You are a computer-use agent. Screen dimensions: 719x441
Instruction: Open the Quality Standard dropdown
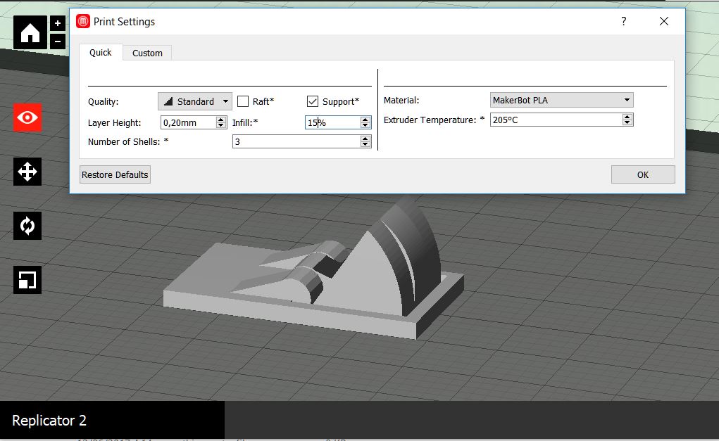pyautogui.click(x=195, y=101)
